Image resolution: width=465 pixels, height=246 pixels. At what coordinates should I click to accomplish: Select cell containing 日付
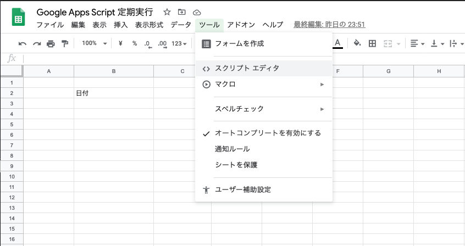114,93
